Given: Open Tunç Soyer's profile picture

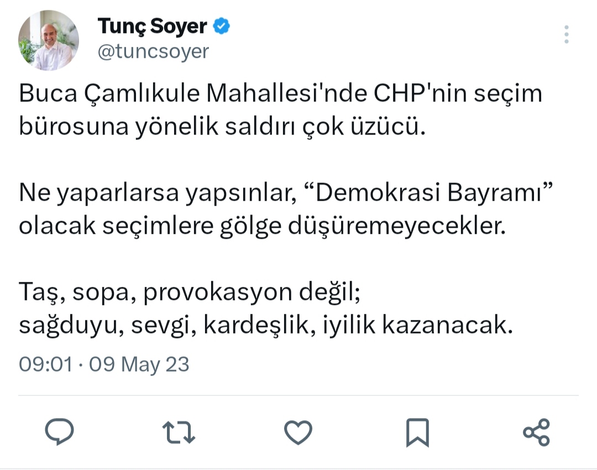Looking at the screenshot, I should (49, 40).
